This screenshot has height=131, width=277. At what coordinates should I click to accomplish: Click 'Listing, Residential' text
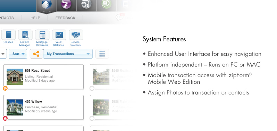(x=39, y=77)
